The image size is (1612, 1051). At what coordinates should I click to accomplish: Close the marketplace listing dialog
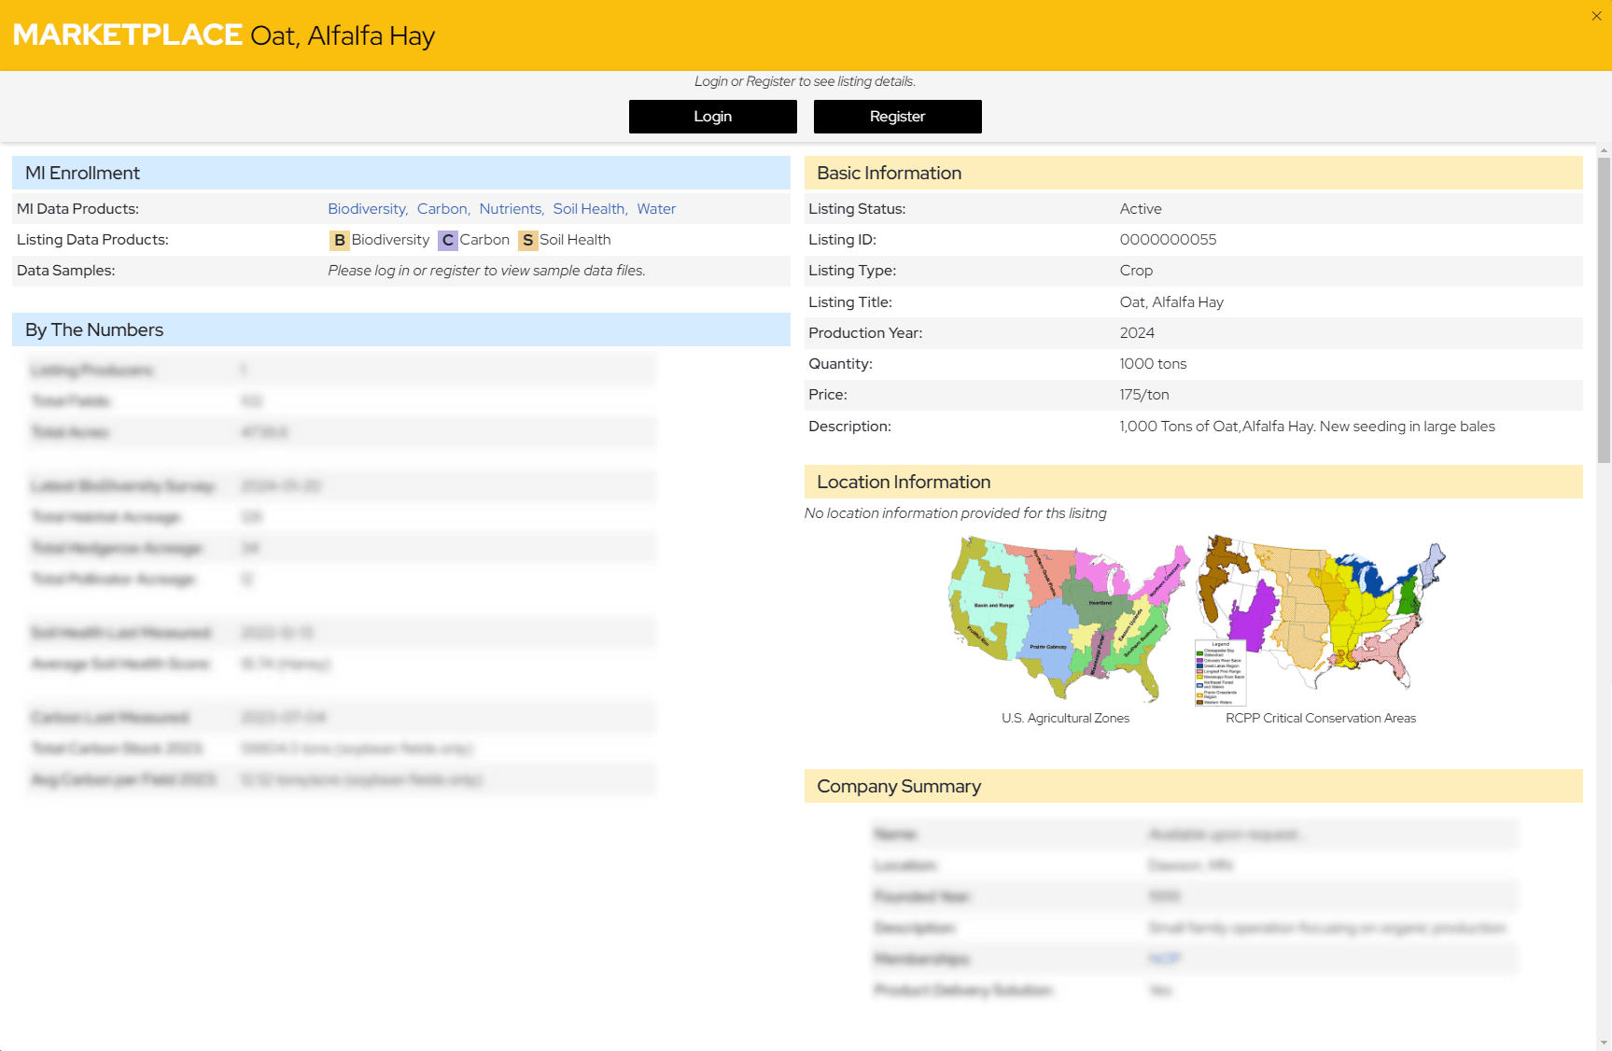(x=1596, y=16)
